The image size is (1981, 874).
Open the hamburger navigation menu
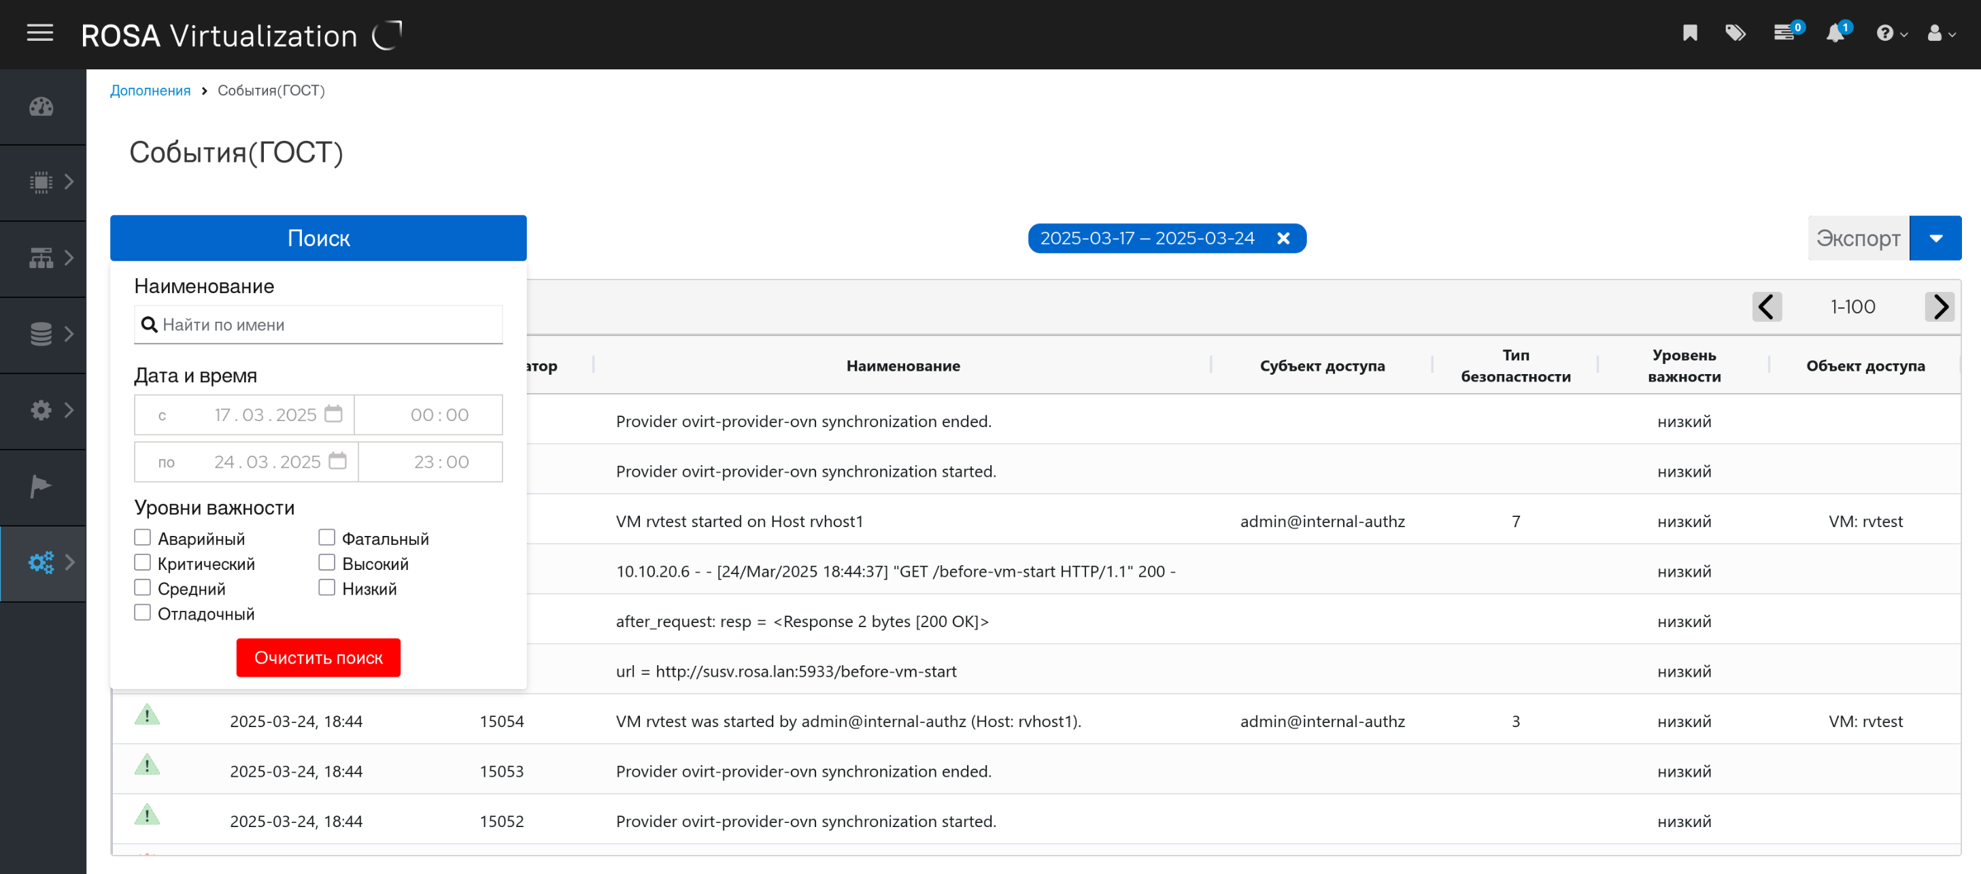click(39, 33)
